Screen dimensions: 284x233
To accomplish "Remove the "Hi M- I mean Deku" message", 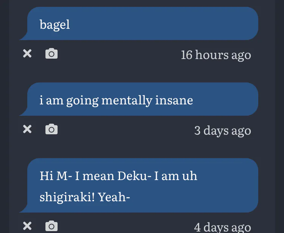I will click(27, 226).
